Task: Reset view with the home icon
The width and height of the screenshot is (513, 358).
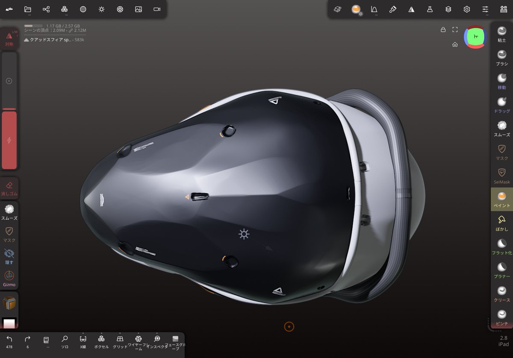Action: 455,44
